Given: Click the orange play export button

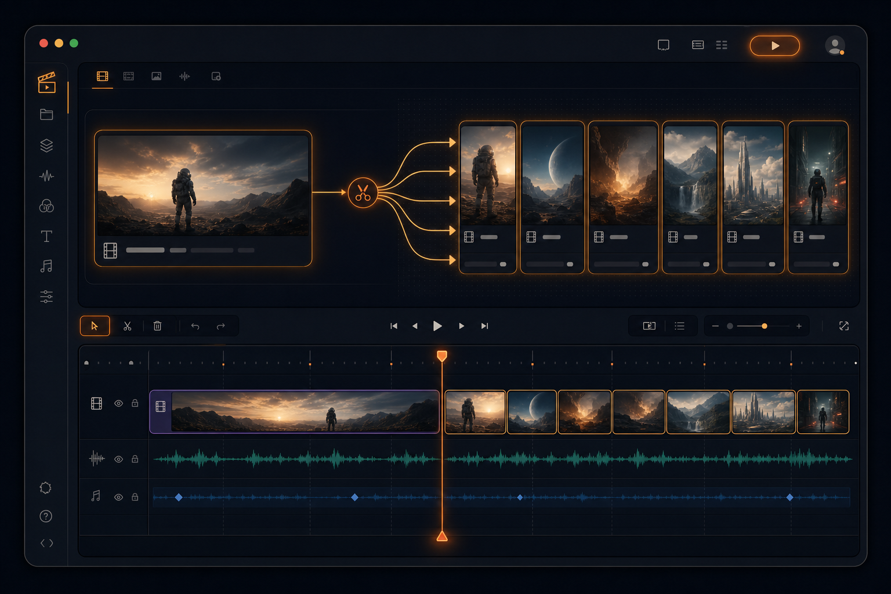Looking at the screenshot, I should [774, 46].
